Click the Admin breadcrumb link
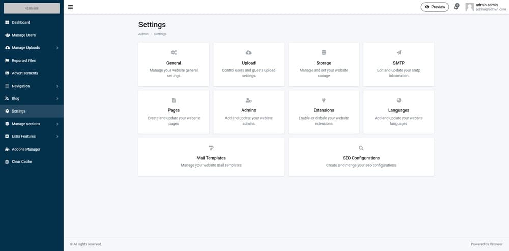The image size is (509, 251). coord(143,34)
